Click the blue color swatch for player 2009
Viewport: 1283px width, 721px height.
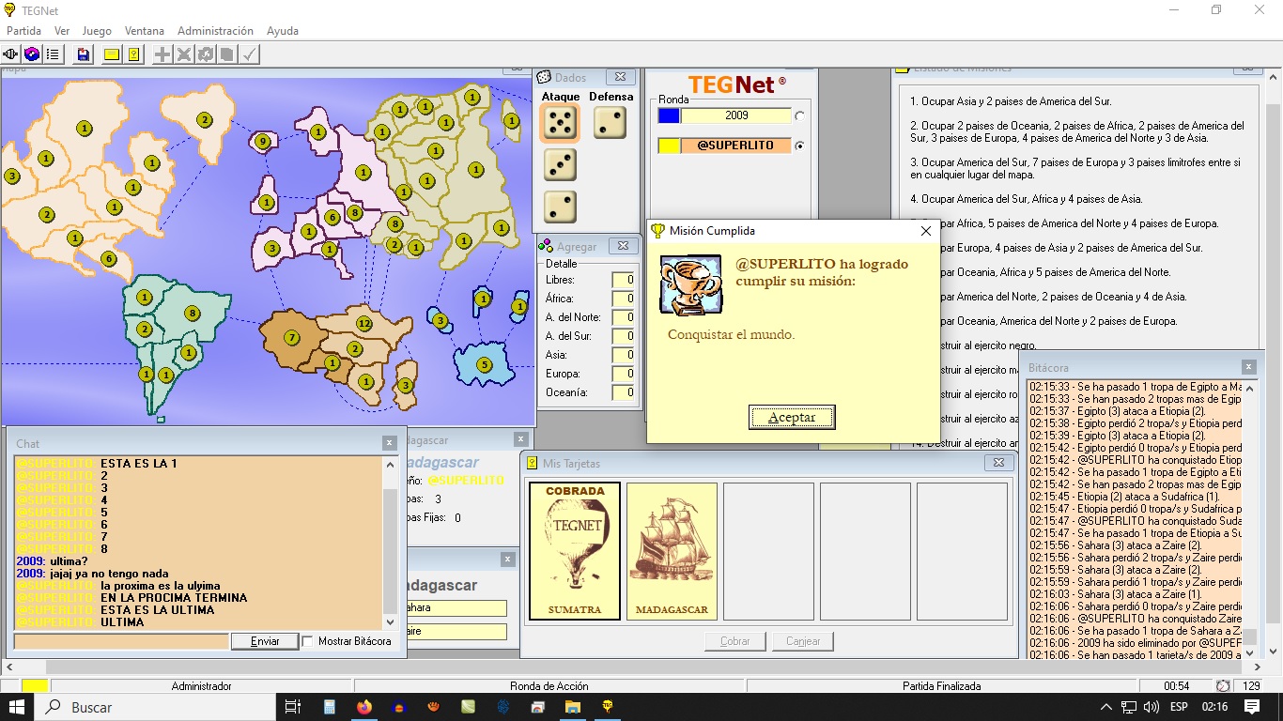(x=668, y=115)
